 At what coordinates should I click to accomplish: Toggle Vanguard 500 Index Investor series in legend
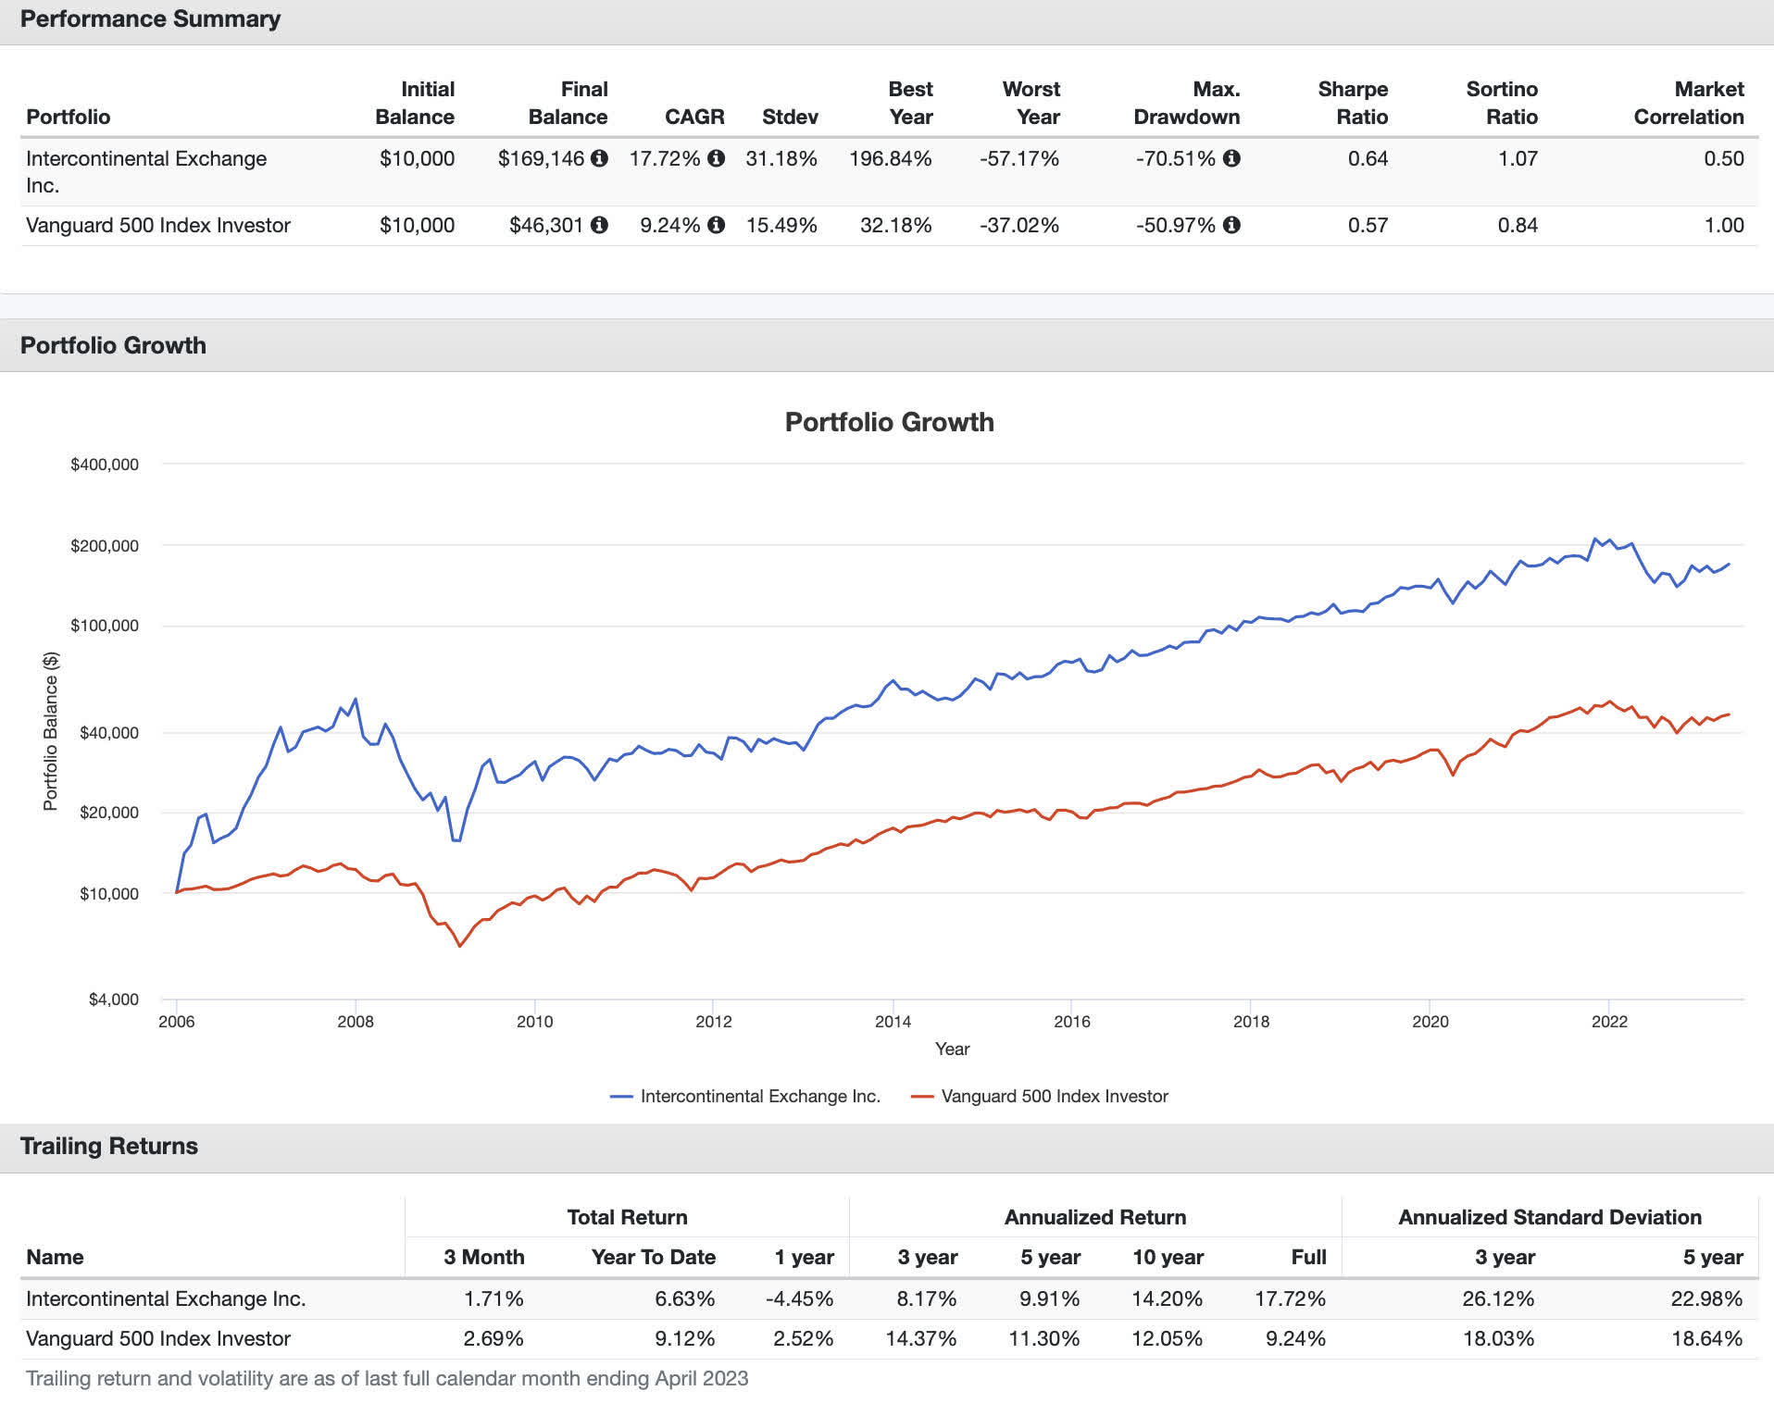[1056, 1096]
